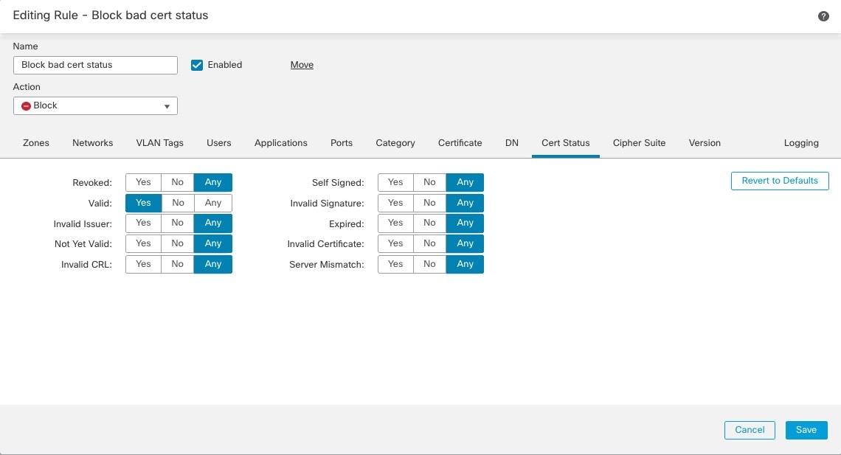Set Self Signed to No

point(429,182)
